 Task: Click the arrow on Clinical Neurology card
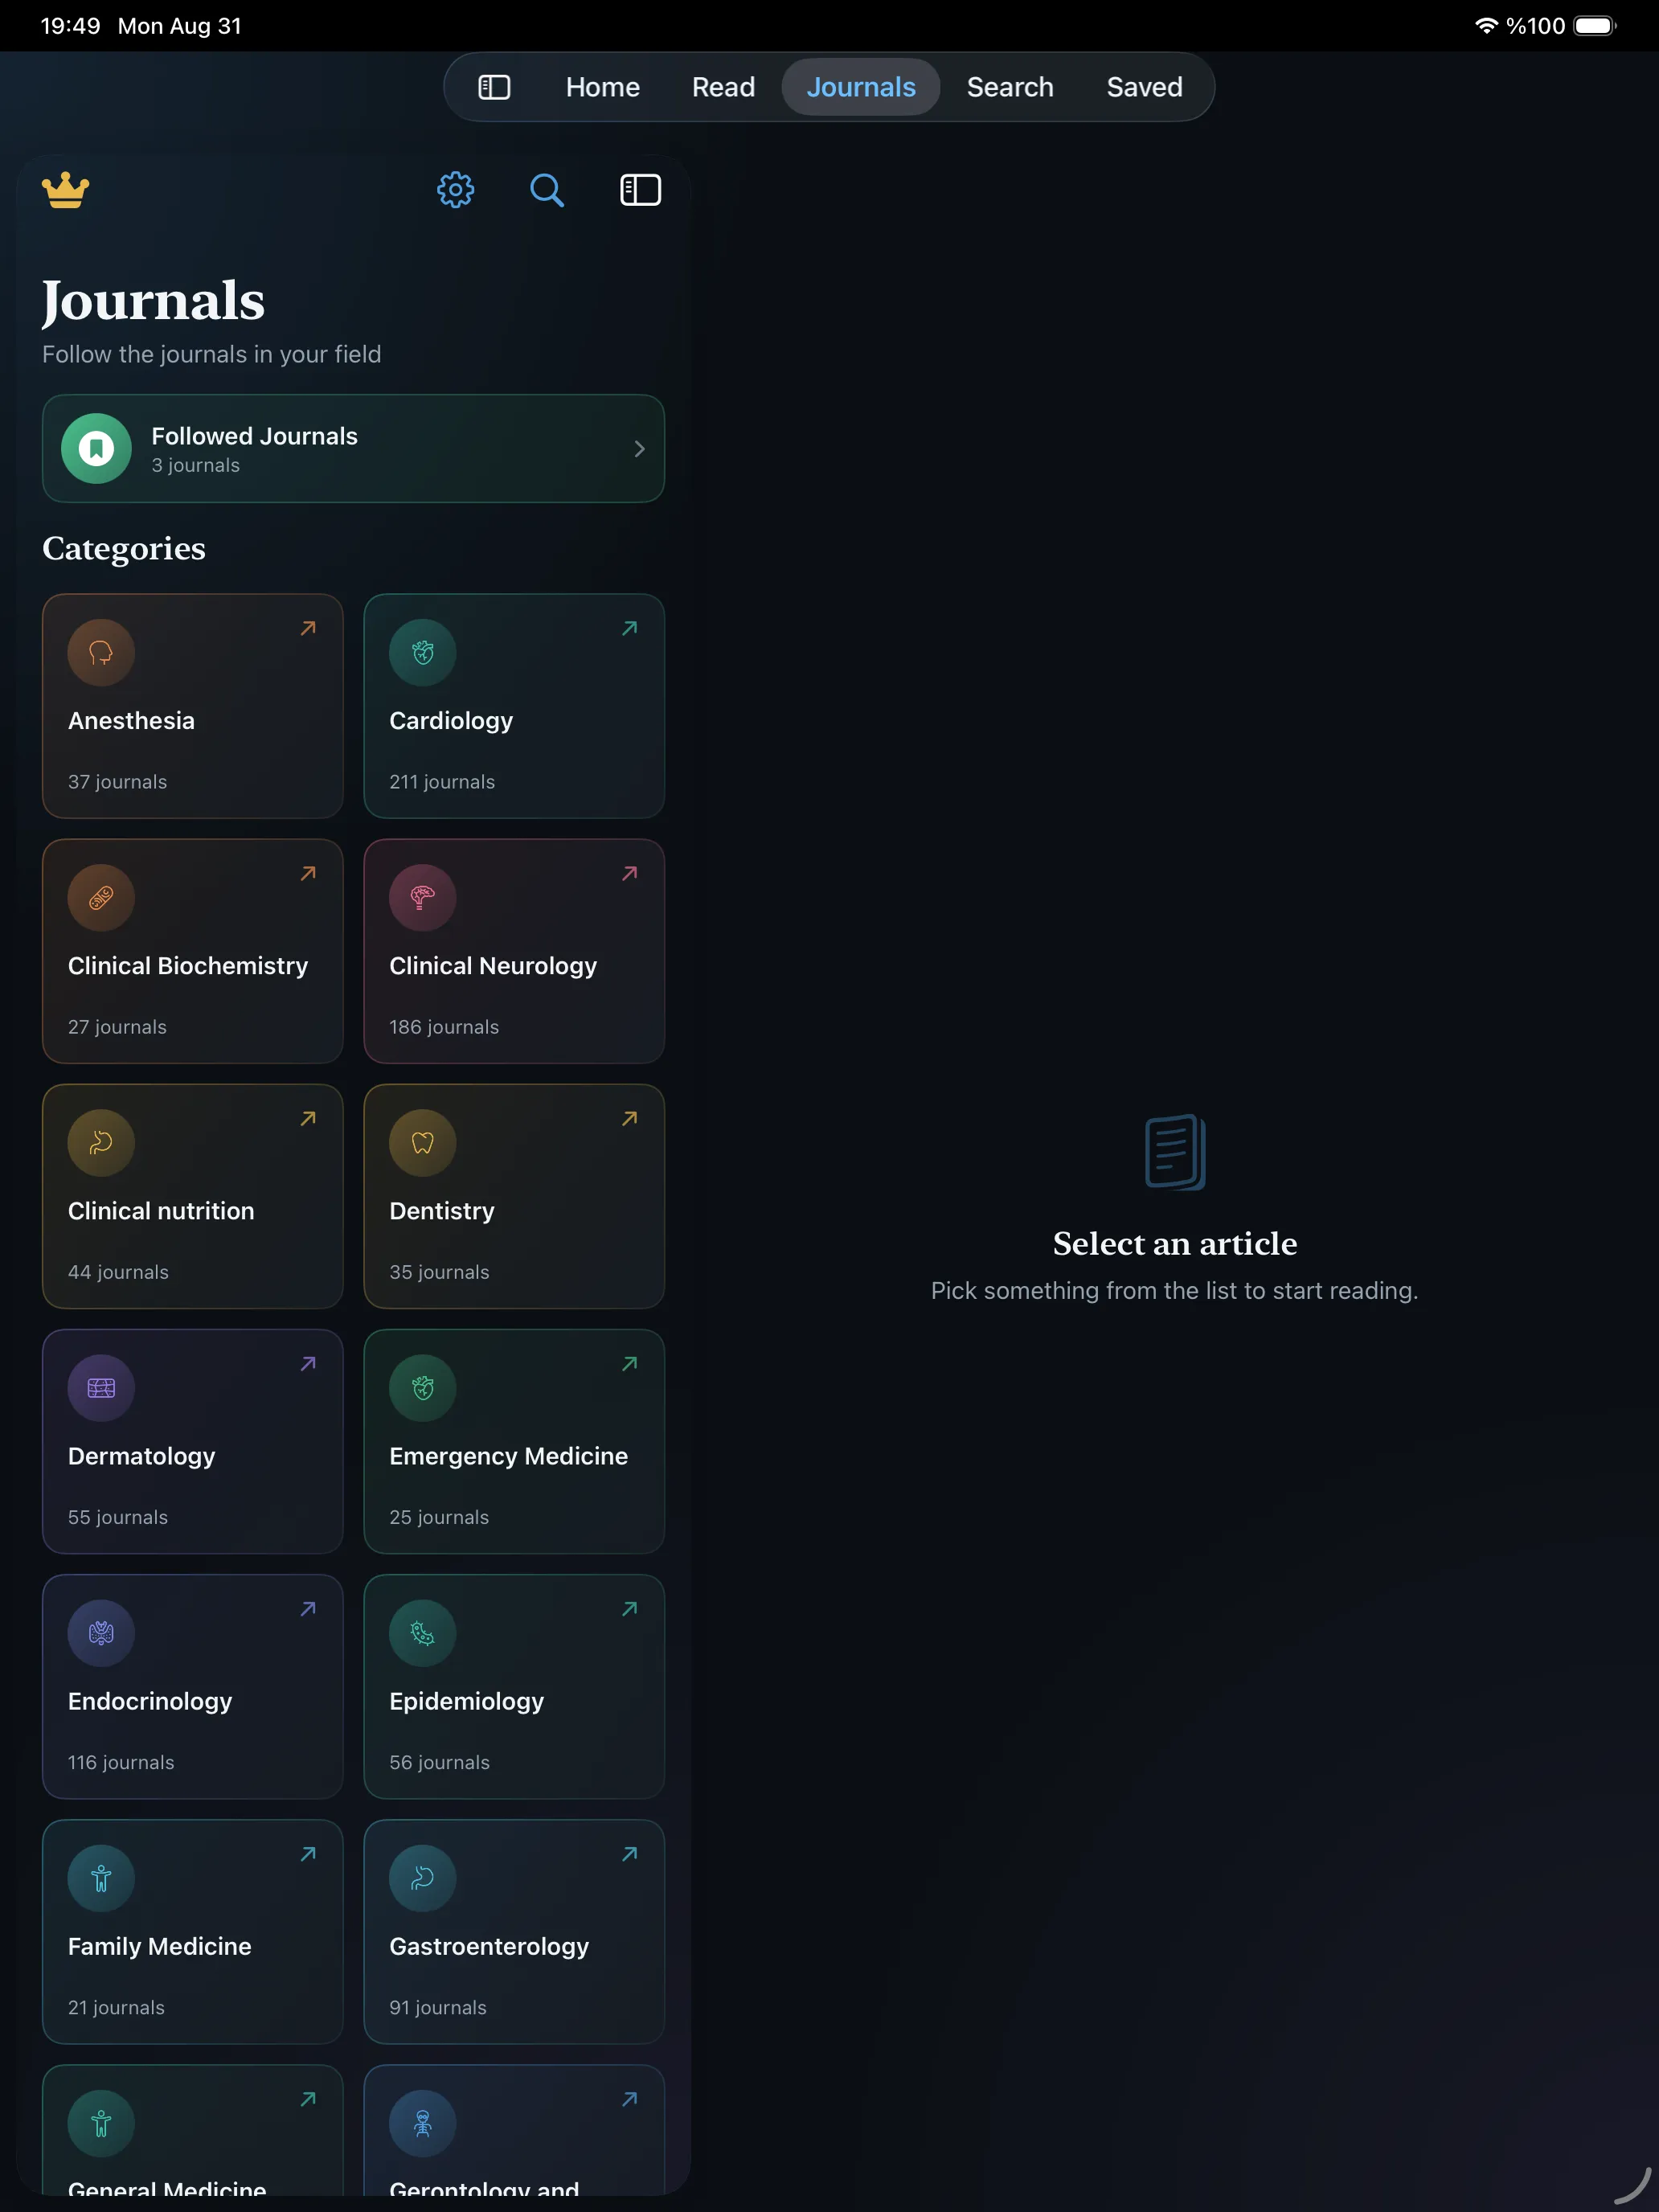pos(629,873)
